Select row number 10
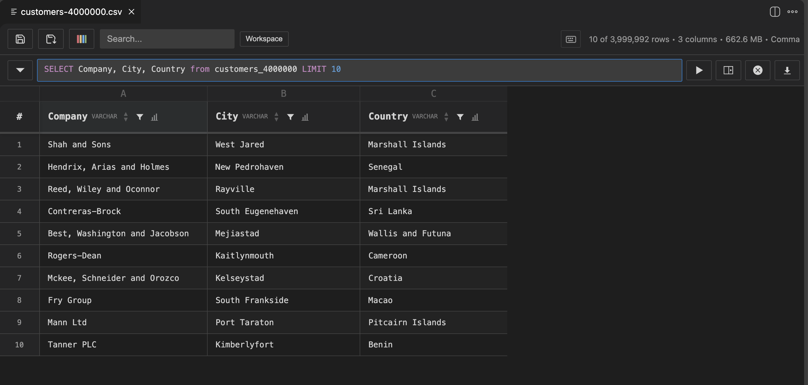 click(x=19, y=345)
